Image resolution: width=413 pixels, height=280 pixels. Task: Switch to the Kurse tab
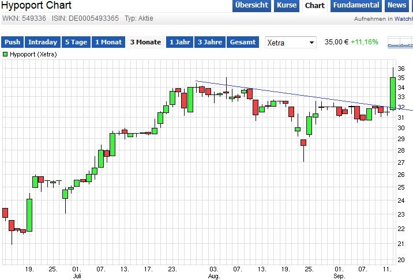pos(287,6)
